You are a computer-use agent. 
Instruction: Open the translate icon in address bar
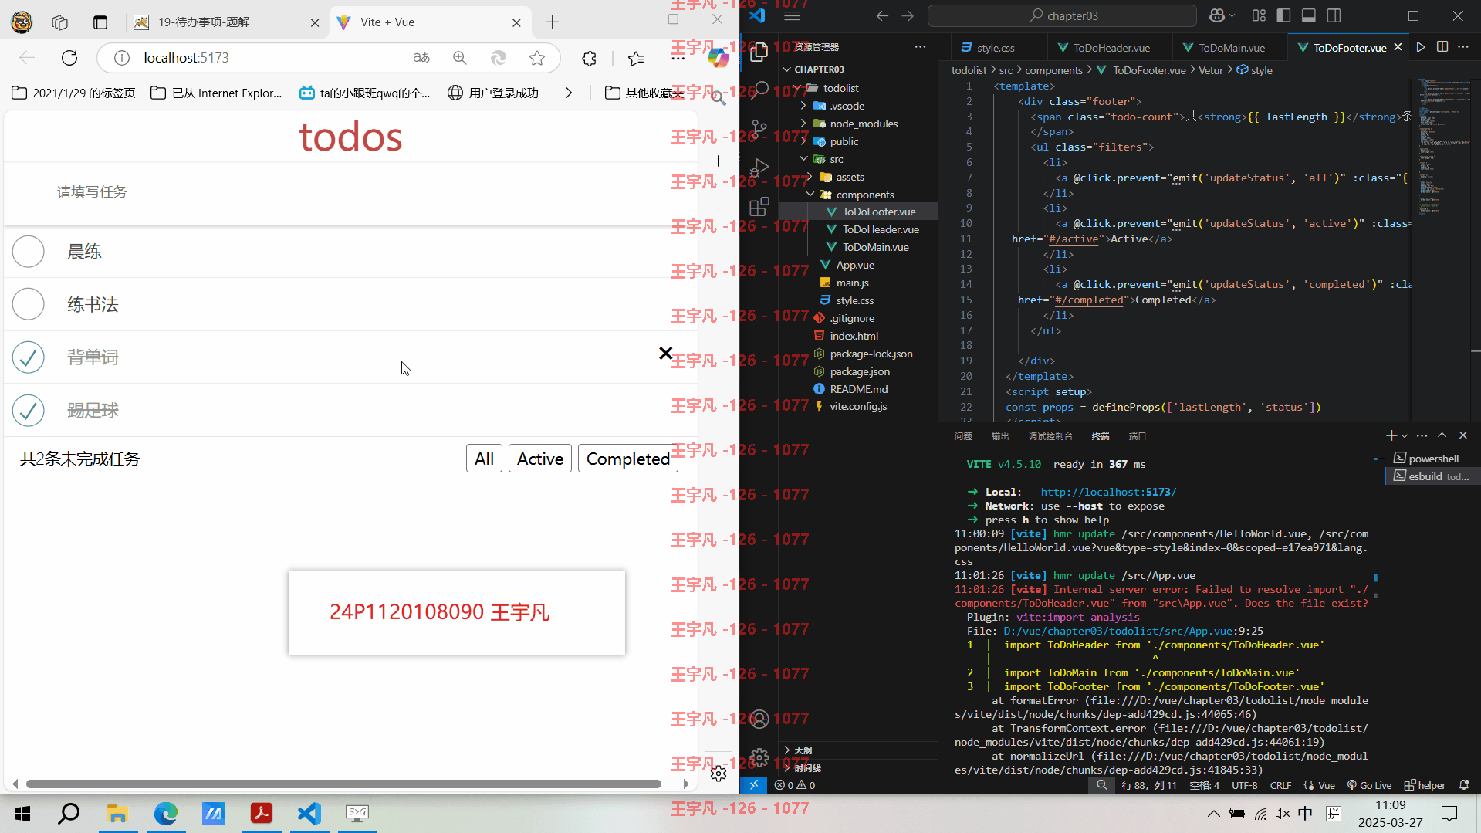point(421,58)
